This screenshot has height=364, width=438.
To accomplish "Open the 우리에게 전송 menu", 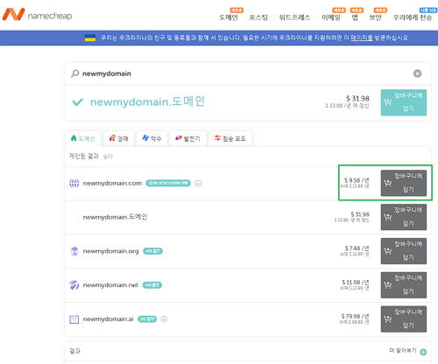I will (x=413, y=17).
